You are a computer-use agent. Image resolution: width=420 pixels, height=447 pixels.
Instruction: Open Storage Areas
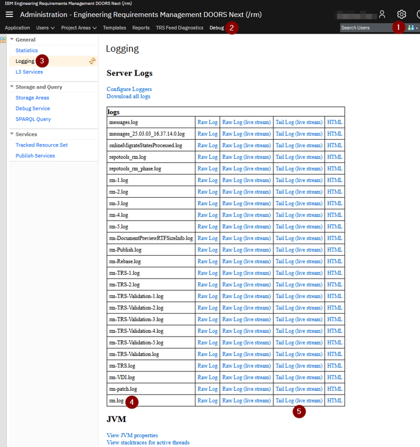click(x=32, y=98)
